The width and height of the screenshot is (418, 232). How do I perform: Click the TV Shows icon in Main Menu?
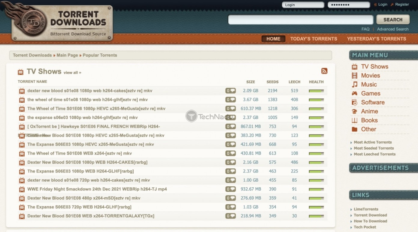(x=355, y=67)
